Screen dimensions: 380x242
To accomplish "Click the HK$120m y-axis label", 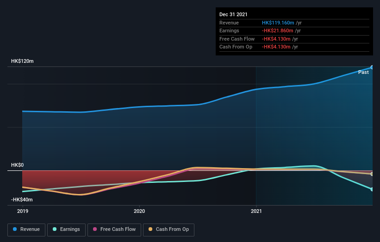I will 22,61.
